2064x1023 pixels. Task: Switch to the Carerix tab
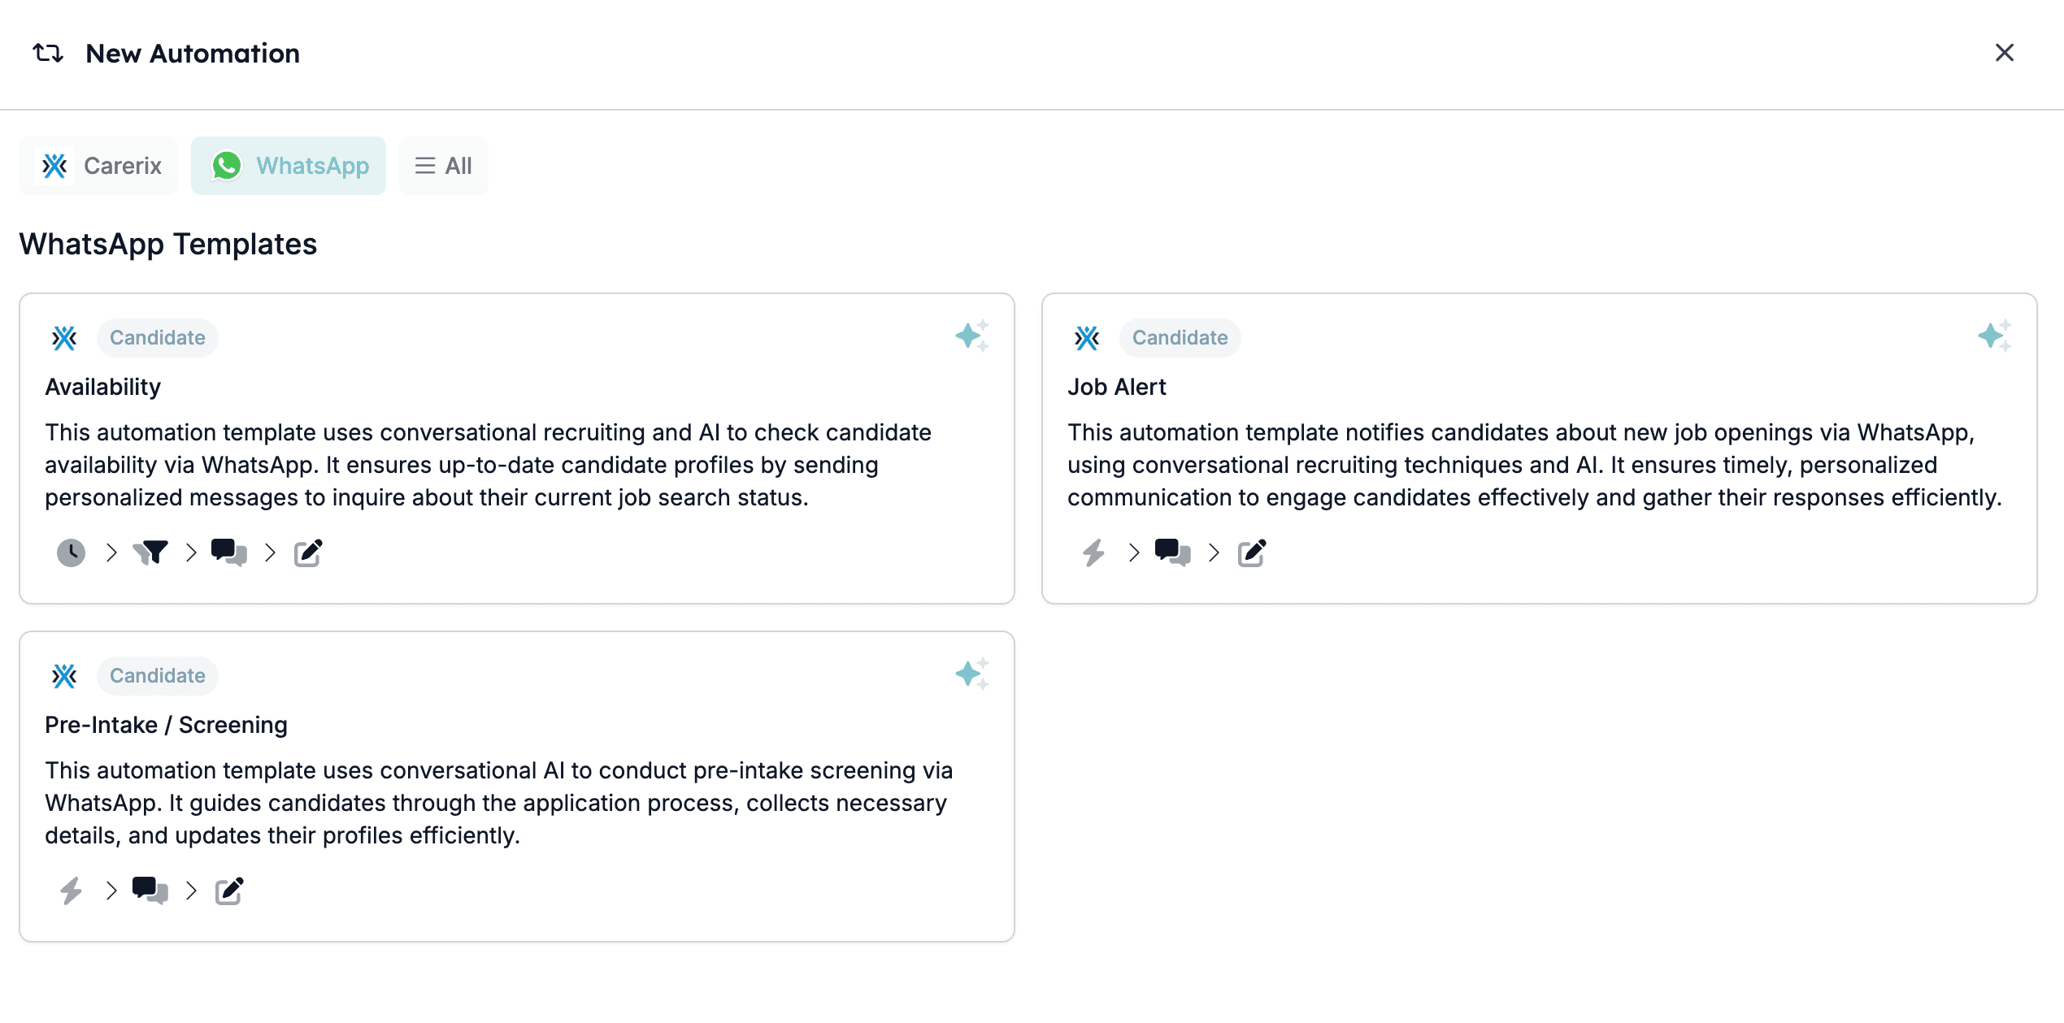tap(98, 166)
